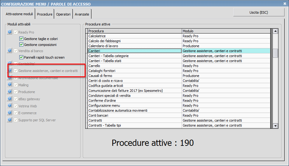
Task: Click the Modulo column header
Action: [226, 31]
